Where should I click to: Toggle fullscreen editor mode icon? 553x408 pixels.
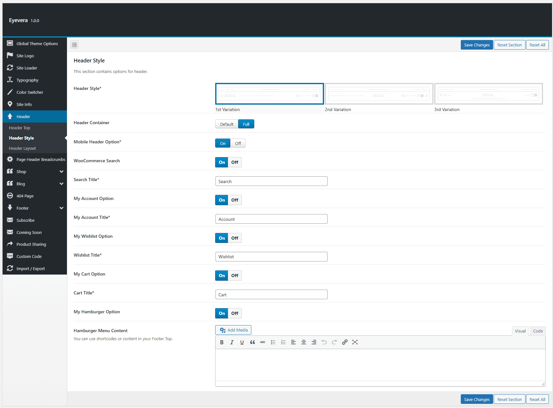[355, 342]
